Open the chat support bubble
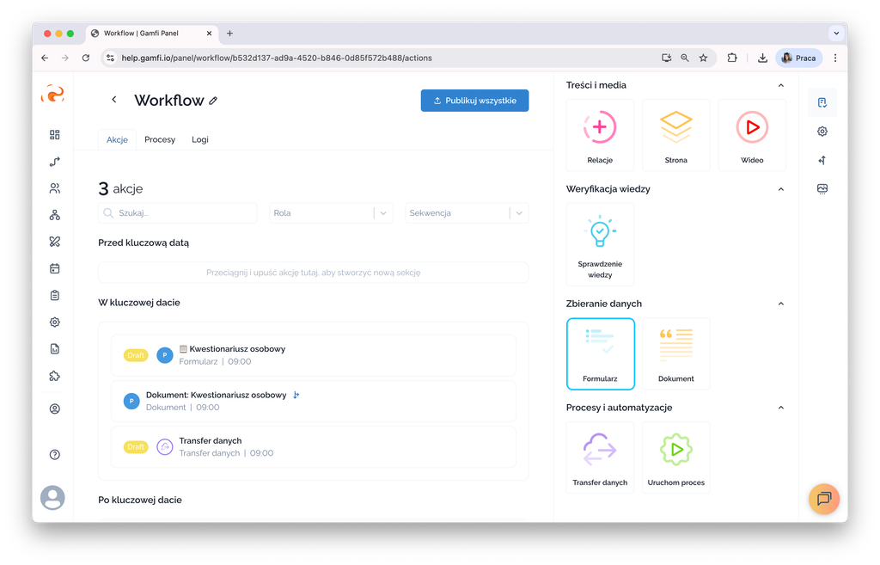 [823, 499]
